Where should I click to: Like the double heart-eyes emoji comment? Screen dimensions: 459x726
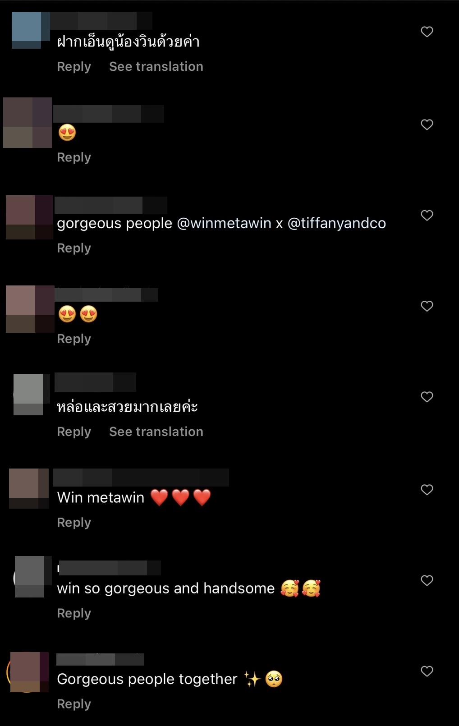pos(427,306)
